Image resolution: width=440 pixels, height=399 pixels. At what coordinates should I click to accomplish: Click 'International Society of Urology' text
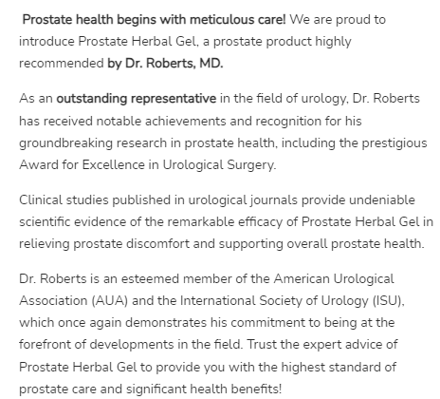point(274,300)
